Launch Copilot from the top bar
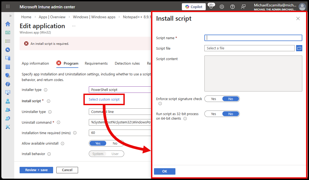Viewport: 309px width, 180px height. pos(194,7)
